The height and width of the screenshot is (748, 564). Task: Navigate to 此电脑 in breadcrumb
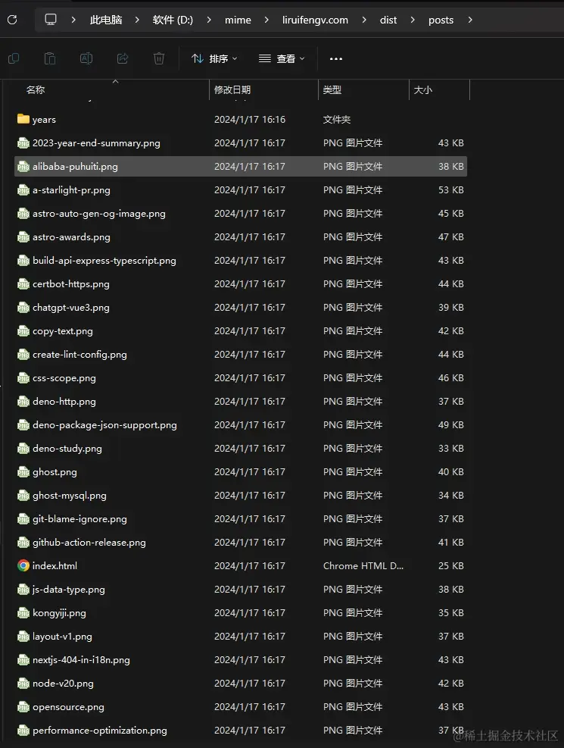[x=106, y=20]
